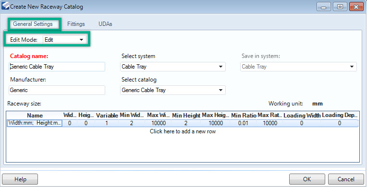
Task: Click the Max Ratio cell 10000
Action: coord(270,123)
